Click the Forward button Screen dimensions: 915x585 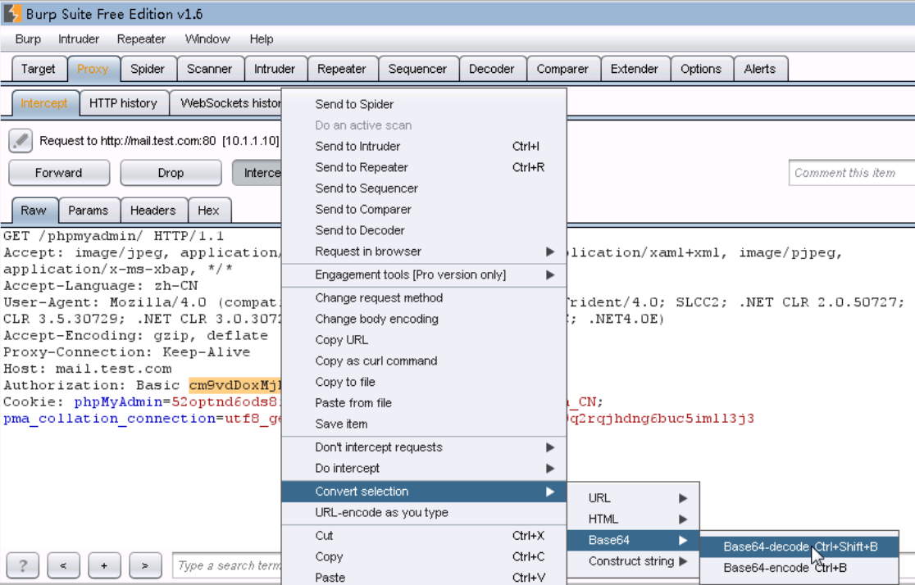[x=59, y=173]
